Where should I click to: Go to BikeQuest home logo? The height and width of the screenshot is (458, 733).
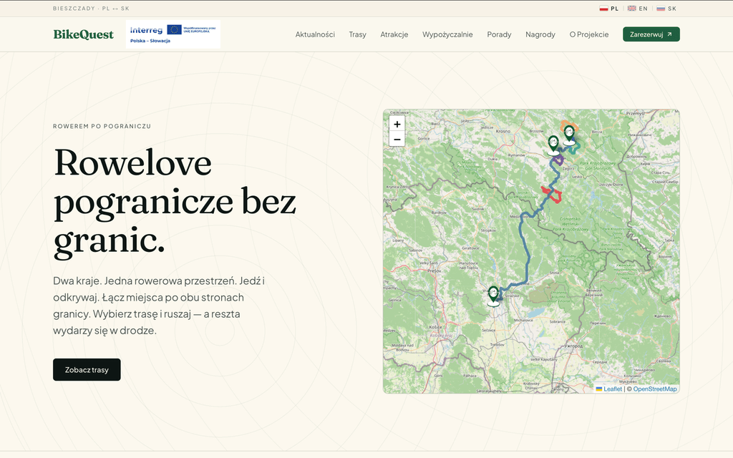point(83,34)
